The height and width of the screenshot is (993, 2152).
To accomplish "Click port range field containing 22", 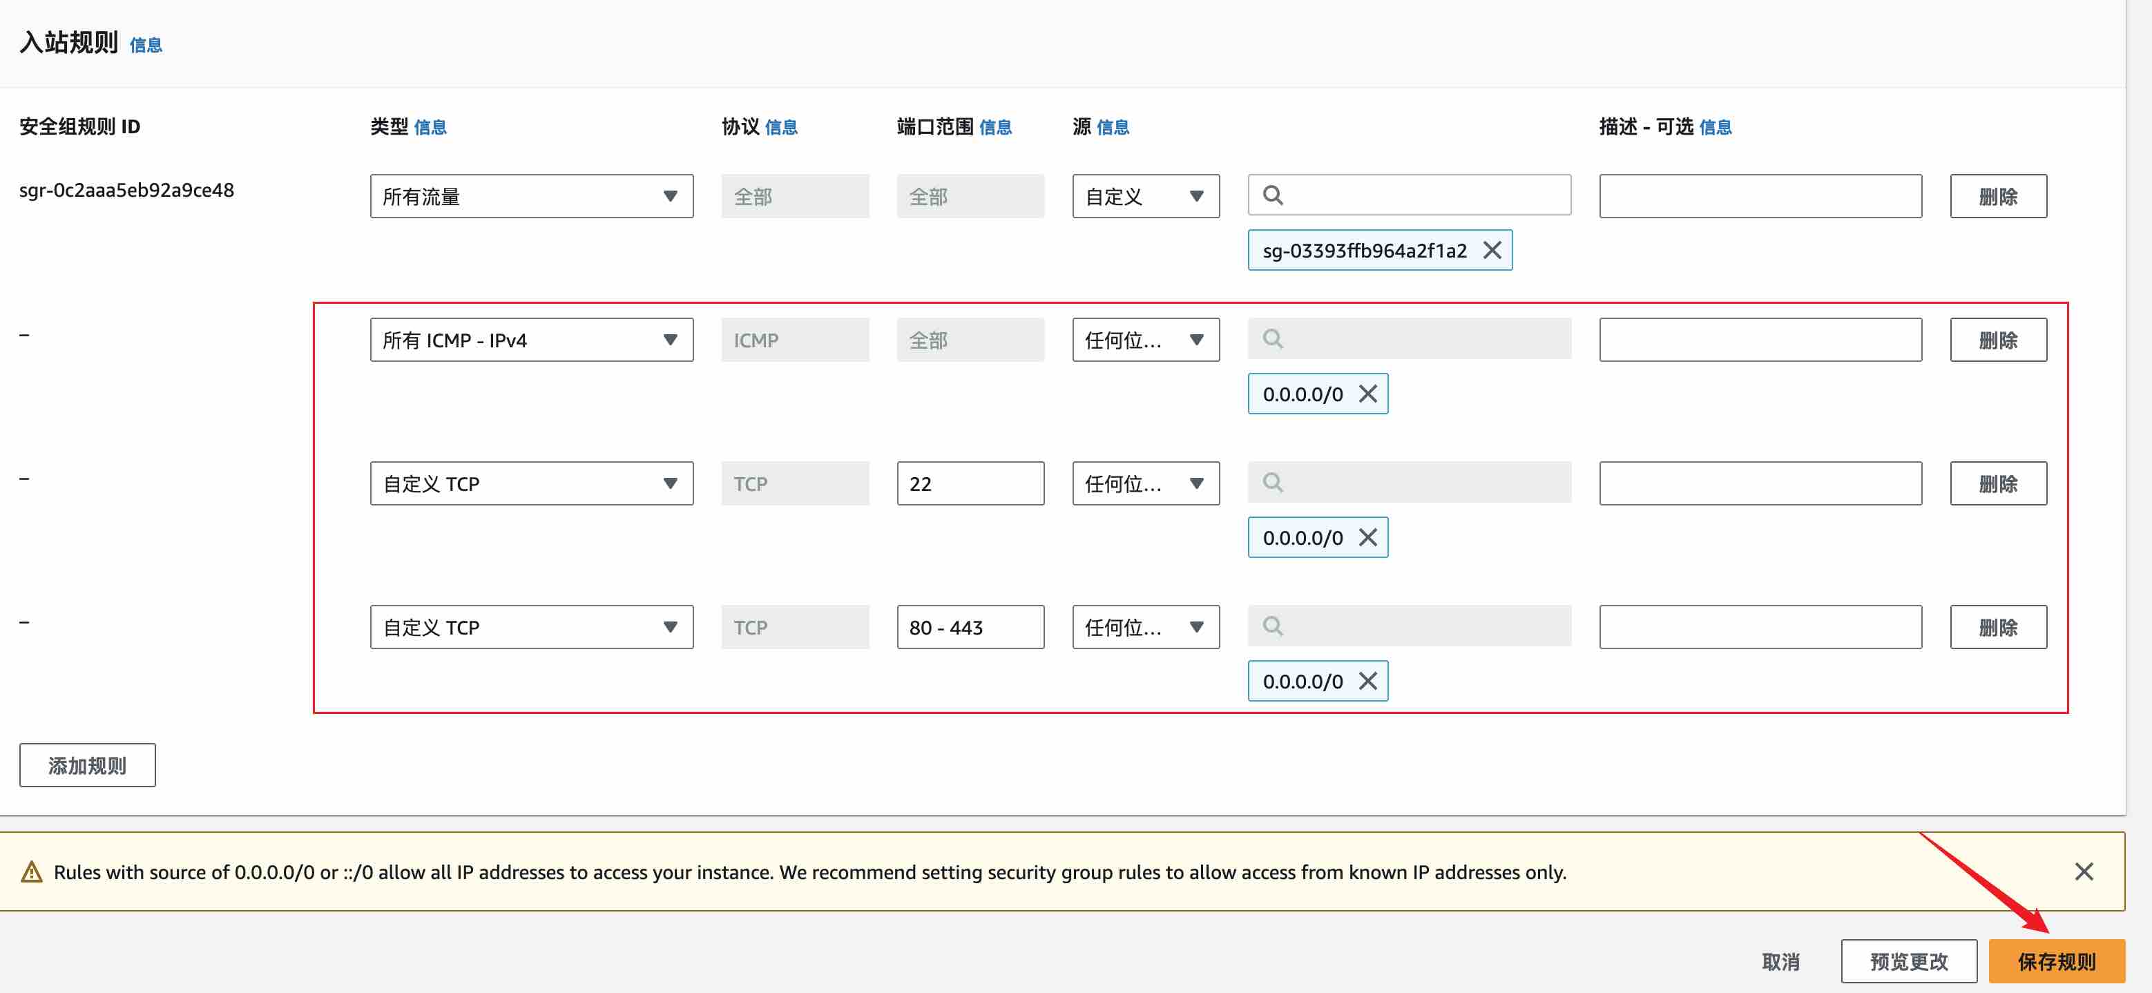I will point(970,483).
